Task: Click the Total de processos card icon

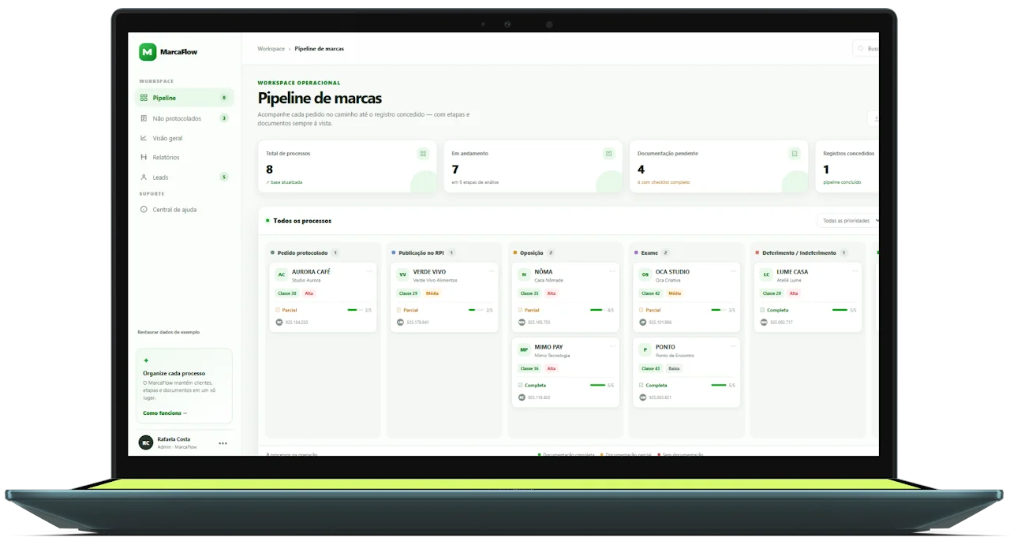Action: click(423, 154)
